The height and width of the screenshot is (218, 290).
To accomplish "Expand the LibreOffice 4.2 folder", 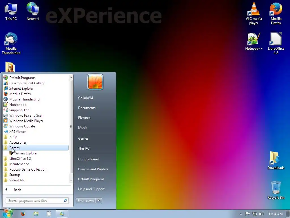I will click(36, 158).
